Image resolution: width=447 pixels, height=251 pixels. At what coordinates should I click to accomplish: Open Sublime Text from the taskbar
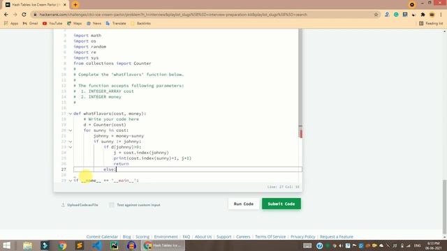point(80,245)
